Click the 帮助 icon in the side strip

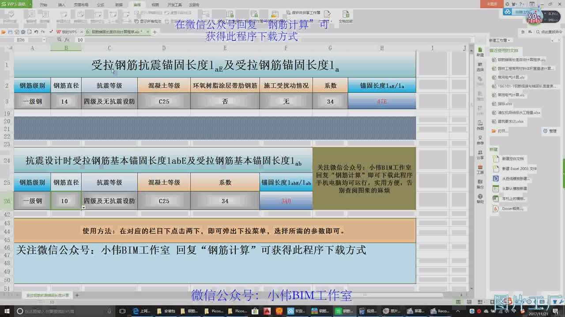[480, 199]
